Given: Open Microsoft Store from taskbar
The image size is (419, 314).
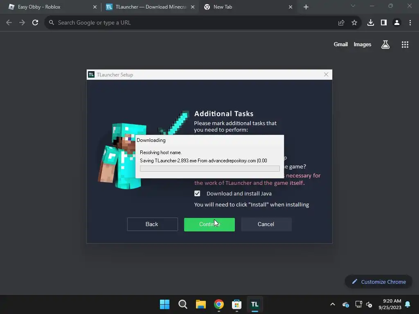Looking at the screenshot, I should (237, 304).
